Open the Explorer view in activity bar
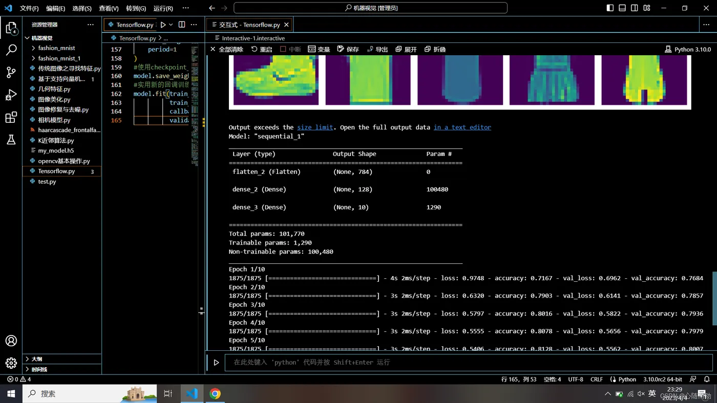This screenshot has width=717, height=403. click(11, 28)
